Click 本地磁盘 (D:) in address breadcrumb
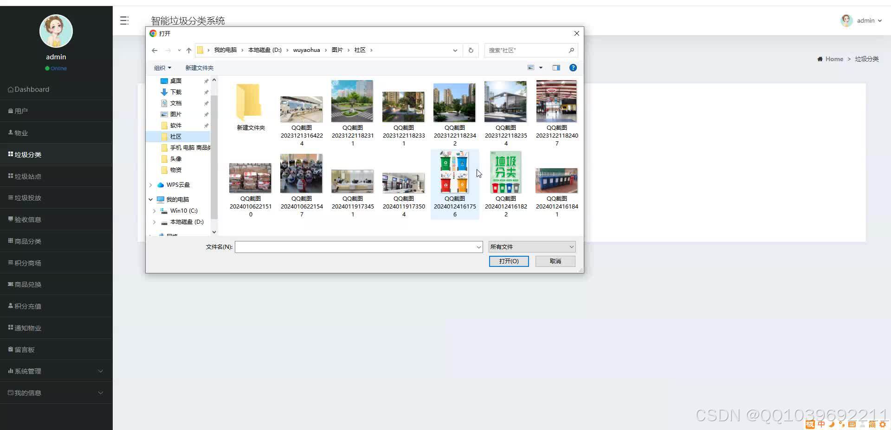 click(265, 50)
